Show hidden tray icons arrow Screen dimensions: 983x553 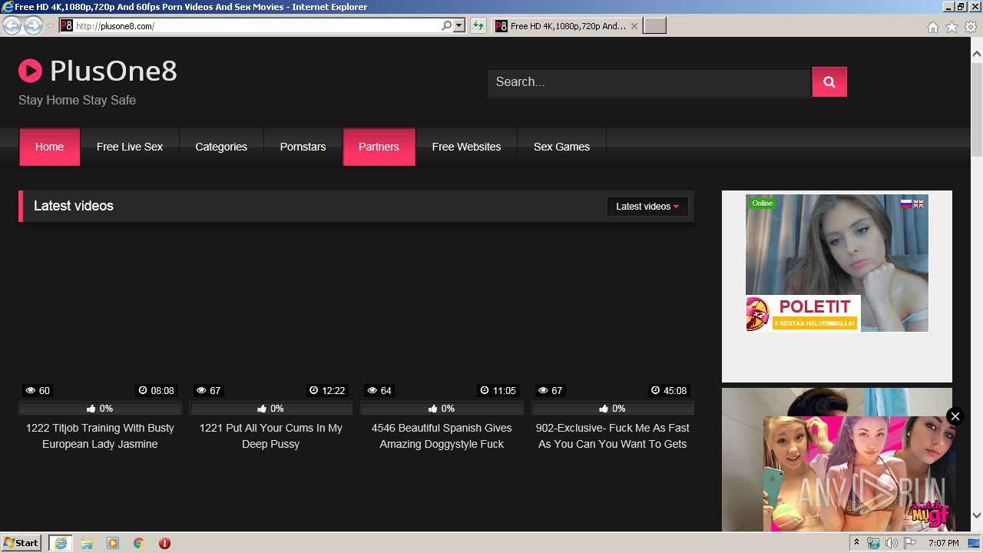pos(856,543)
